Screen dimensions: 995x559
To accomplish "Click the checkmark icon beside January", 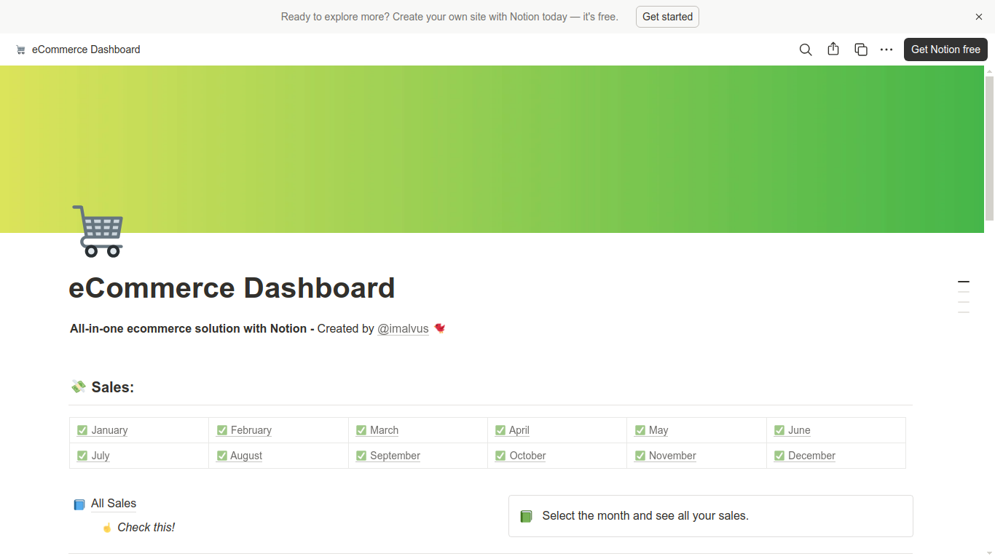I will pyautogui.click(x=82, y=430).
